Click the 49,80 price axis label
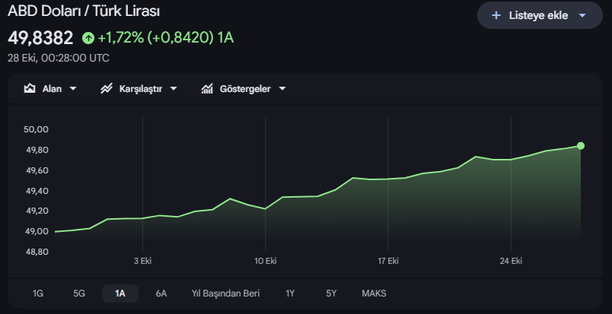Viewport: 612px width, 314px height. (x=37, y=150)
